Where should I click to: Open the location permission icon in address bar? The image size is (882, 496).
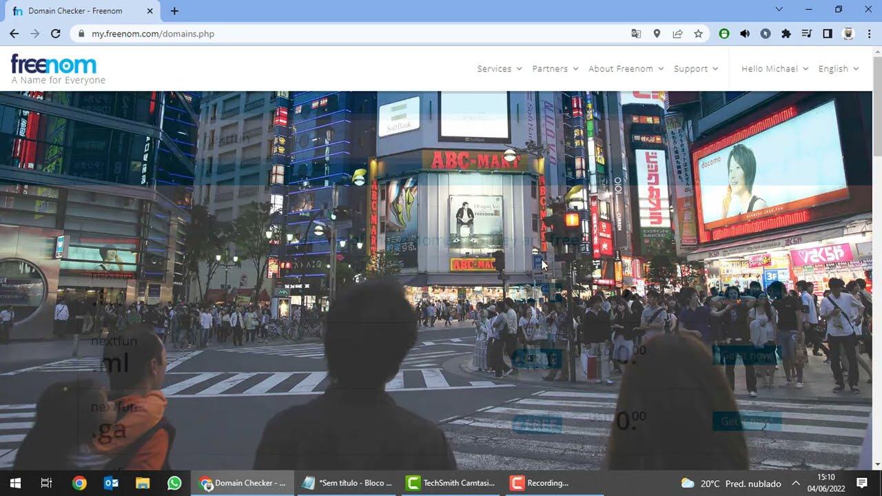657,33
